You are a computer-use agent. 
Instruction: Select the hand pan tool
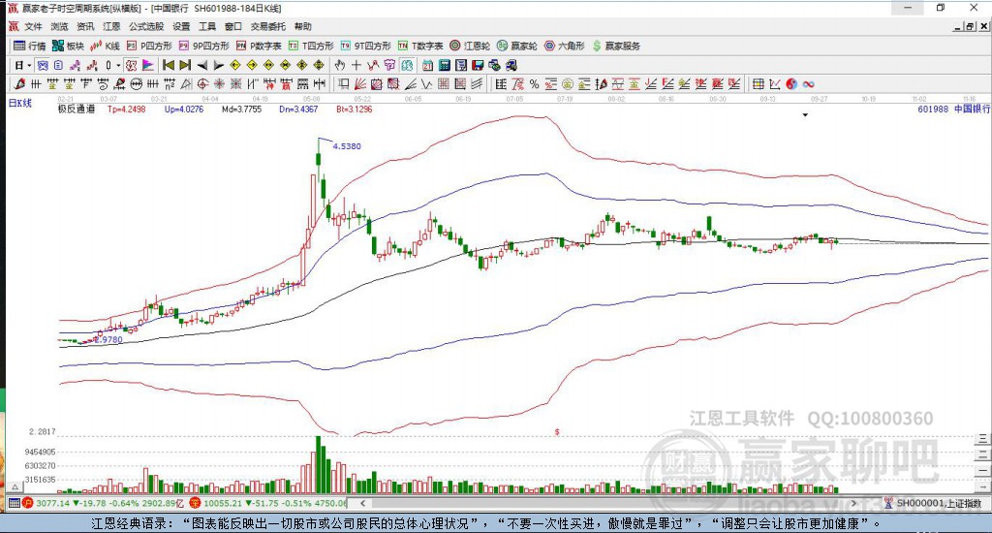click(x=340, y=65)
